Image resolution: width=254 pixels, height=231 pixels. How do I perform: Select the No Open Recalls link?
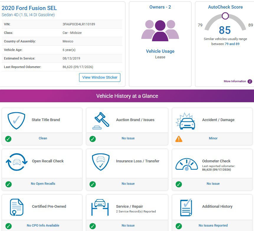pos(43,184)
